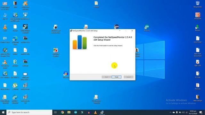The width and height of the screenshot is (205, 115).
Task: Select the Microsoft Edge desktop shortcut
Action: pos(15,41)
